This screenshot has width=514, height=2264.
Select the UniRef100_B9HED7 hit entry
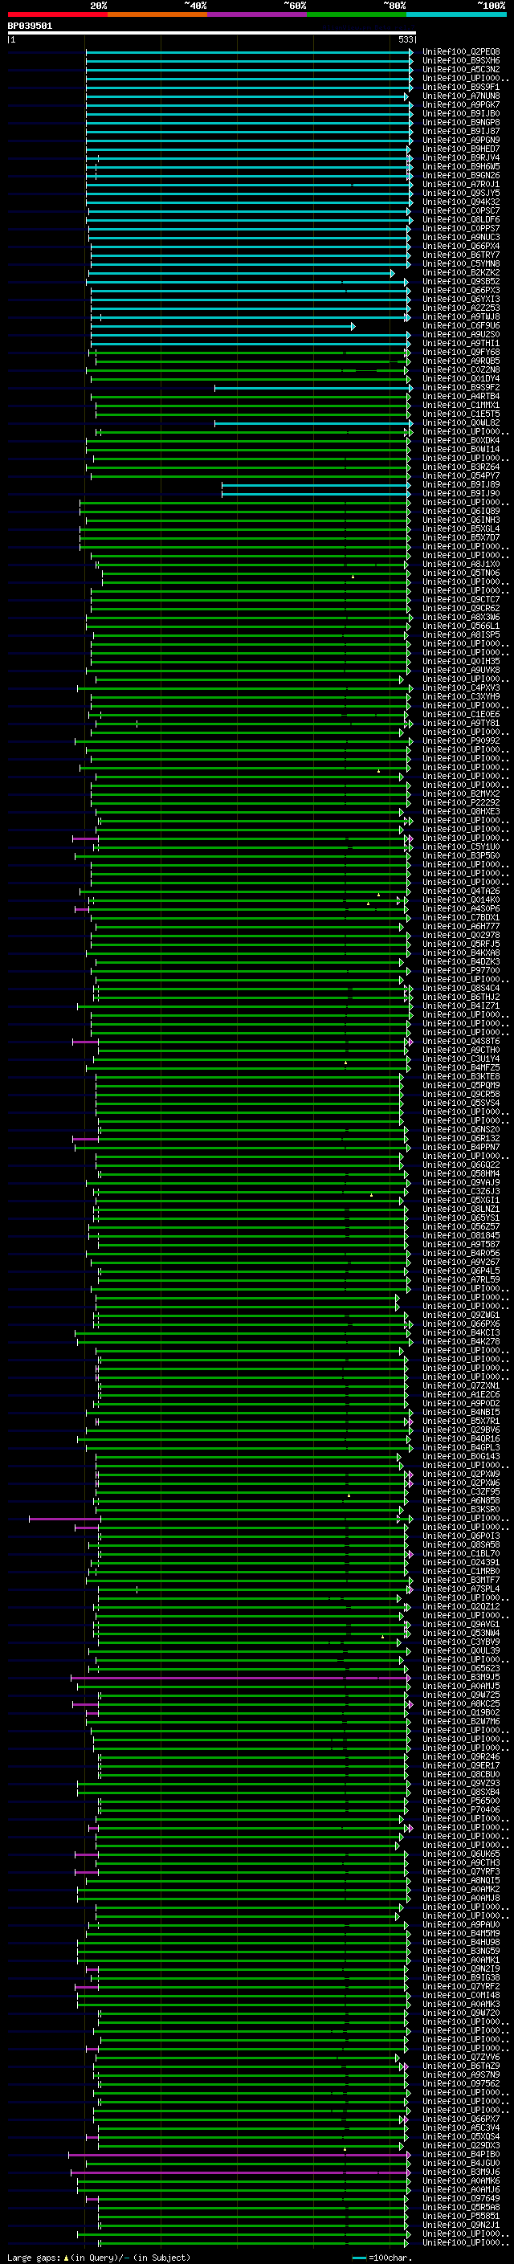click(461, 149)
